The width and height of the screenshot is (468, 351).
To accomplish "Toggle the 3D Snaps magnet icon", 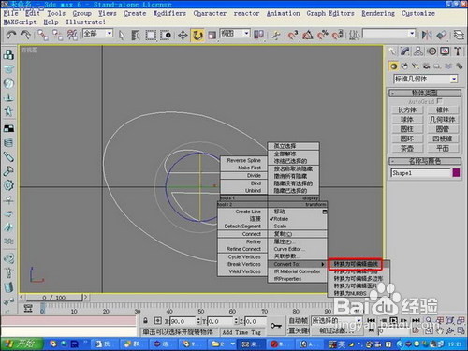I will 293,35.
